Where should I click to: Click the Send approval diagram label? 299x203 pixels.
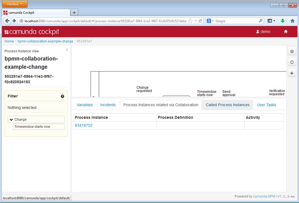229,93
